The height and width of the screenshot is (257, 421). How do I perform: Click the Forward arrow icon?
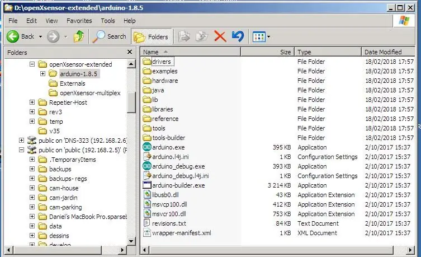pos(53,36)
